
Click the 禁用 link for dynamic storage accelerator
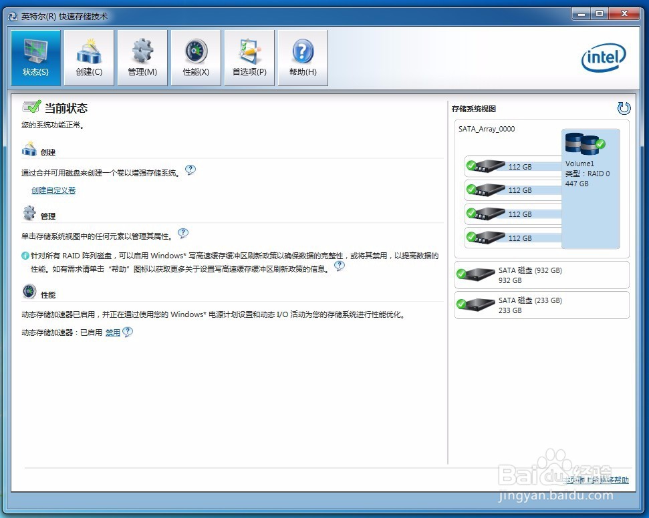coord(112,332)
